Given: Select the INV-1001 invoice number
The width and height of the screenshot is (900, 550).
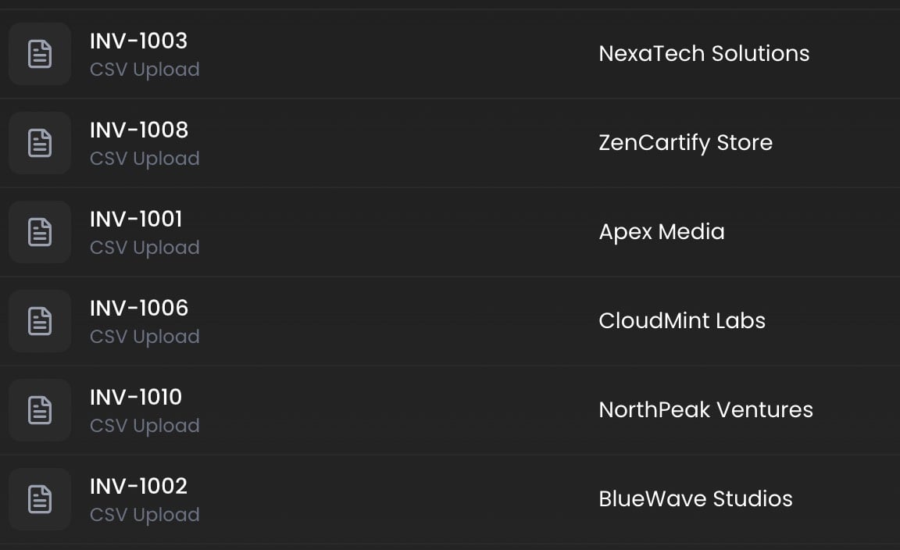Looking at the screenshot, I should click(x=136, y=219).
